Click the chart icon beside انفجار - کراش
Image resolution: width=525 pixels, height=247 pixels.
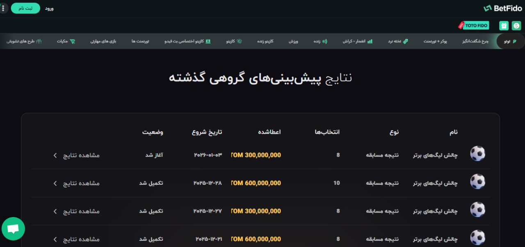[370, 41]
